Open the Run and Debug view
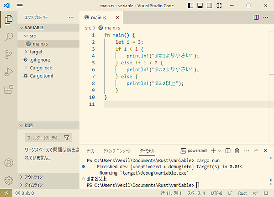Image resolution: width=274 pixels, height=197 pixels. pos(8,72)
